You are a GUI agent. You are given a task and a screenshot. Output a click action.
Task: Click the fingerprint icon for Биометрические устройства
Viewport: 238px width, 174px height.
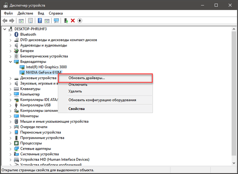pyautogui.click(x=16, y=56)
